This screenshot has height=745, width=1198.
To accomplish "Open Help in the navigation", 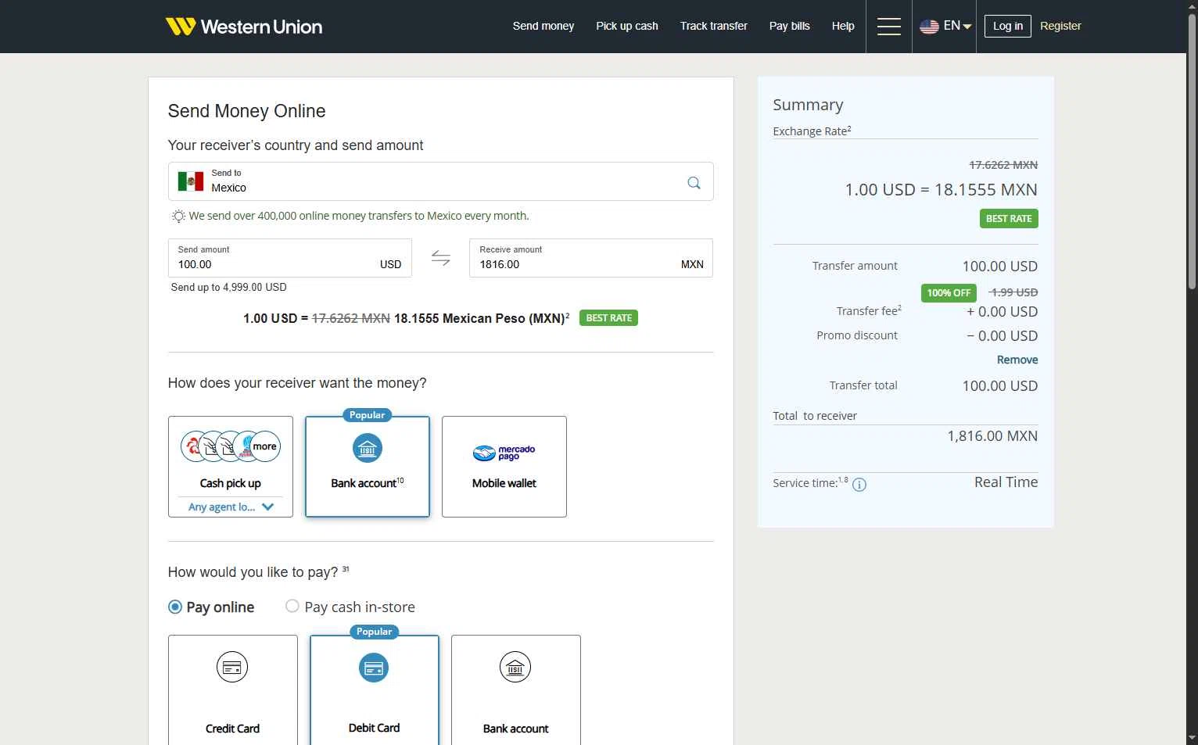I will [843, 26].
